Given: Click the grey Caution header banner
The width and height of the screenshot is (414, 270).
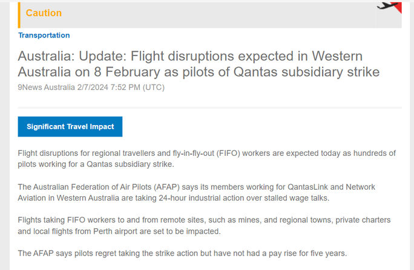Looking at the screenshot, I should coord(212,14).
